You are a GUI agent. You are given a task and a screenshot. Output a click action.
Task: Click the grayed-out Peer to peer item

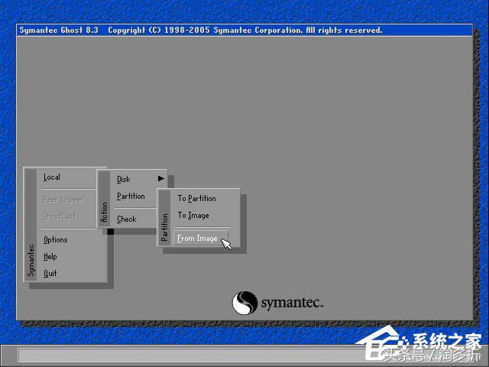63,200
